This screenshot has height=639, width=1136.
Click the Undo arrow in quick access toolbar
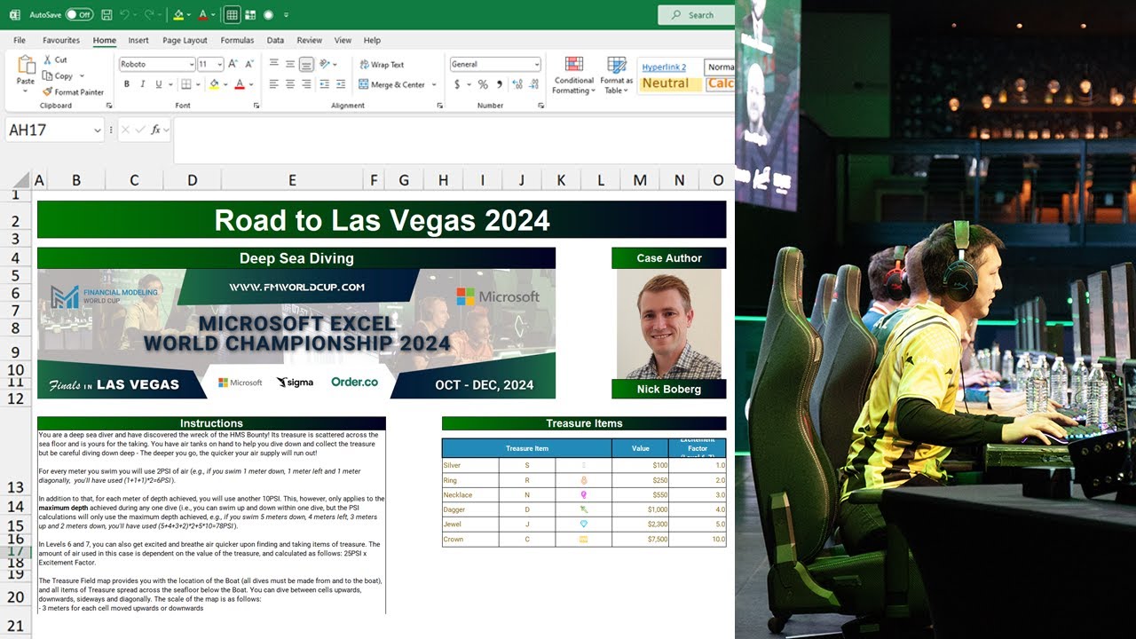pyautogui.click(x=124, y=15)
